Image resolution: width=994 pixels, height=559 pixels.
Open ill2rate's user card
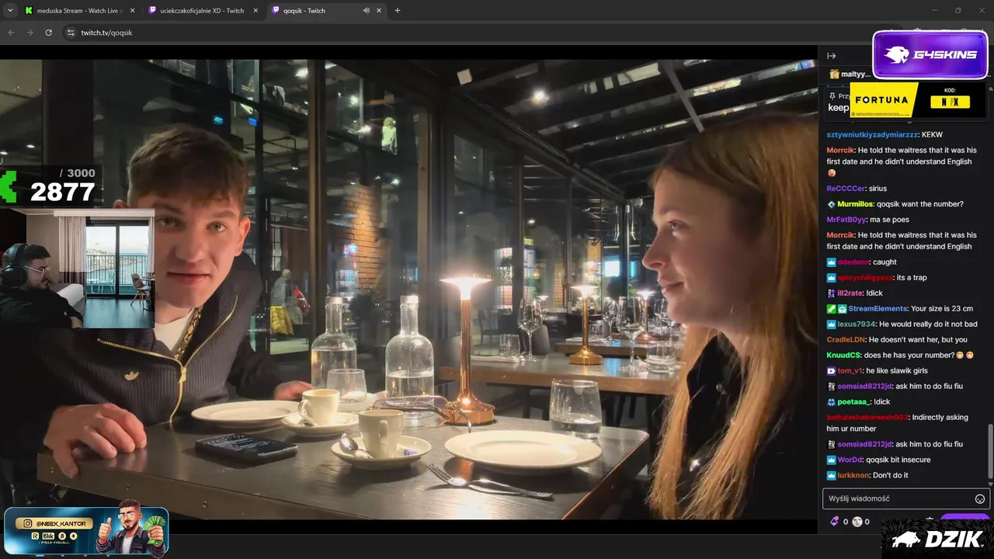(x=850, y=293)
